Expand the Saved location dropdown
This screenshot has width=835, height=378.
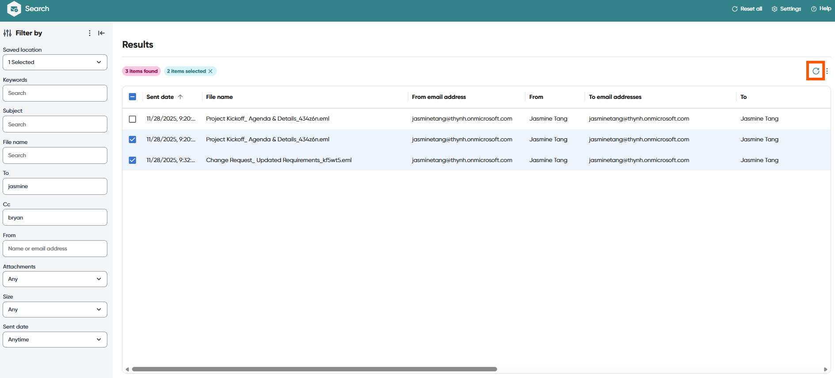point(55,62)
